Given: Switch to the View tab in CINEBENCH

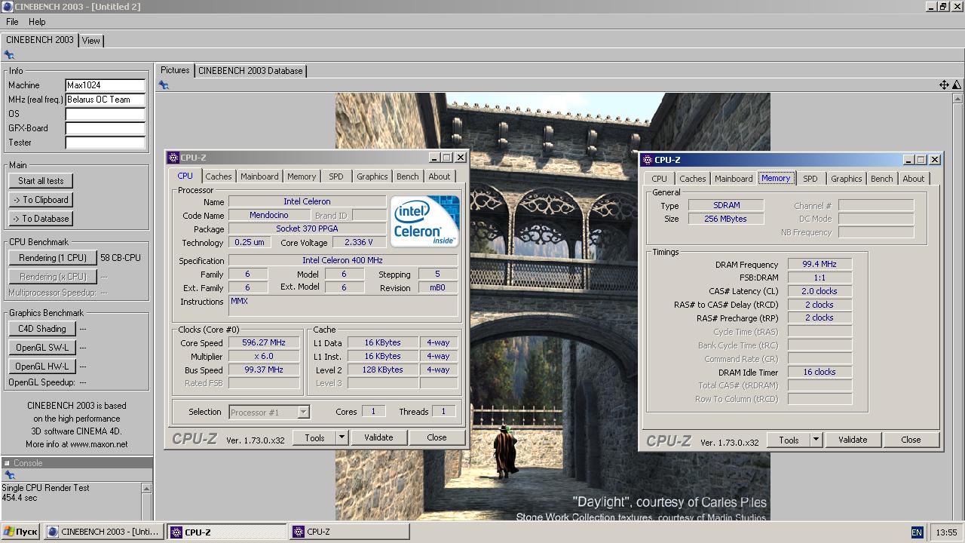Looking at the screenshot, I should tap(91, 41).
